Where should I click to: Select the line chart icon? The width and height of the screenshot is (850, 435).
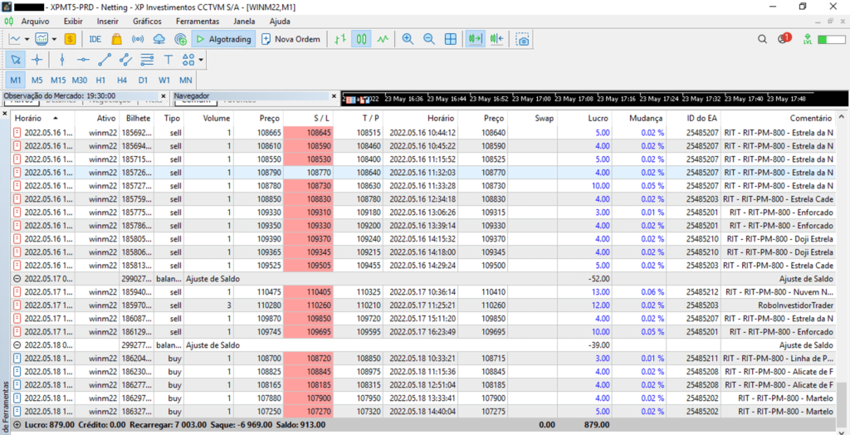pos(383,39)
